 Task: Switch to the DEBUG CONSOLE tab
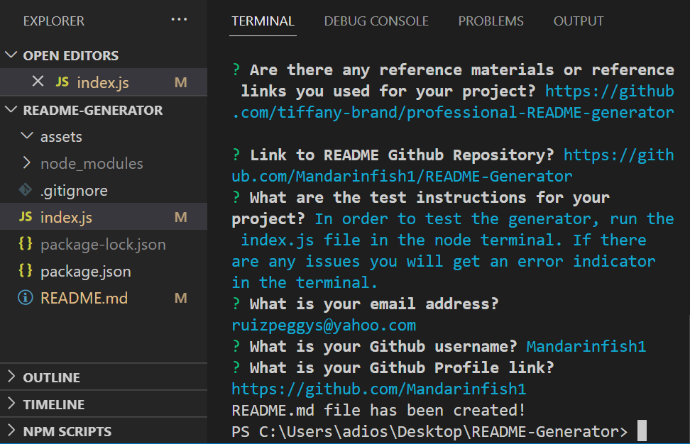tap(376, 21)
